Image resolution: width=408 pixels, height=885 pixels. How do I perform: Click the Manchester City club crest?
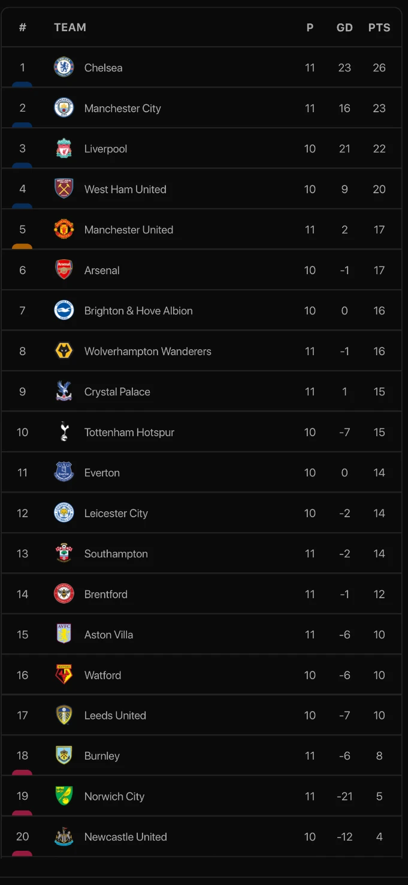pos(64,108)
